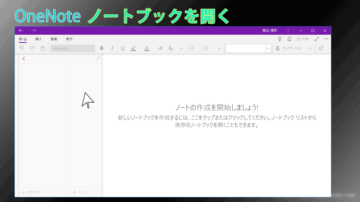The image size is (360, 202).
Task: Toggle the numbered list
Action: click(206, 48)
